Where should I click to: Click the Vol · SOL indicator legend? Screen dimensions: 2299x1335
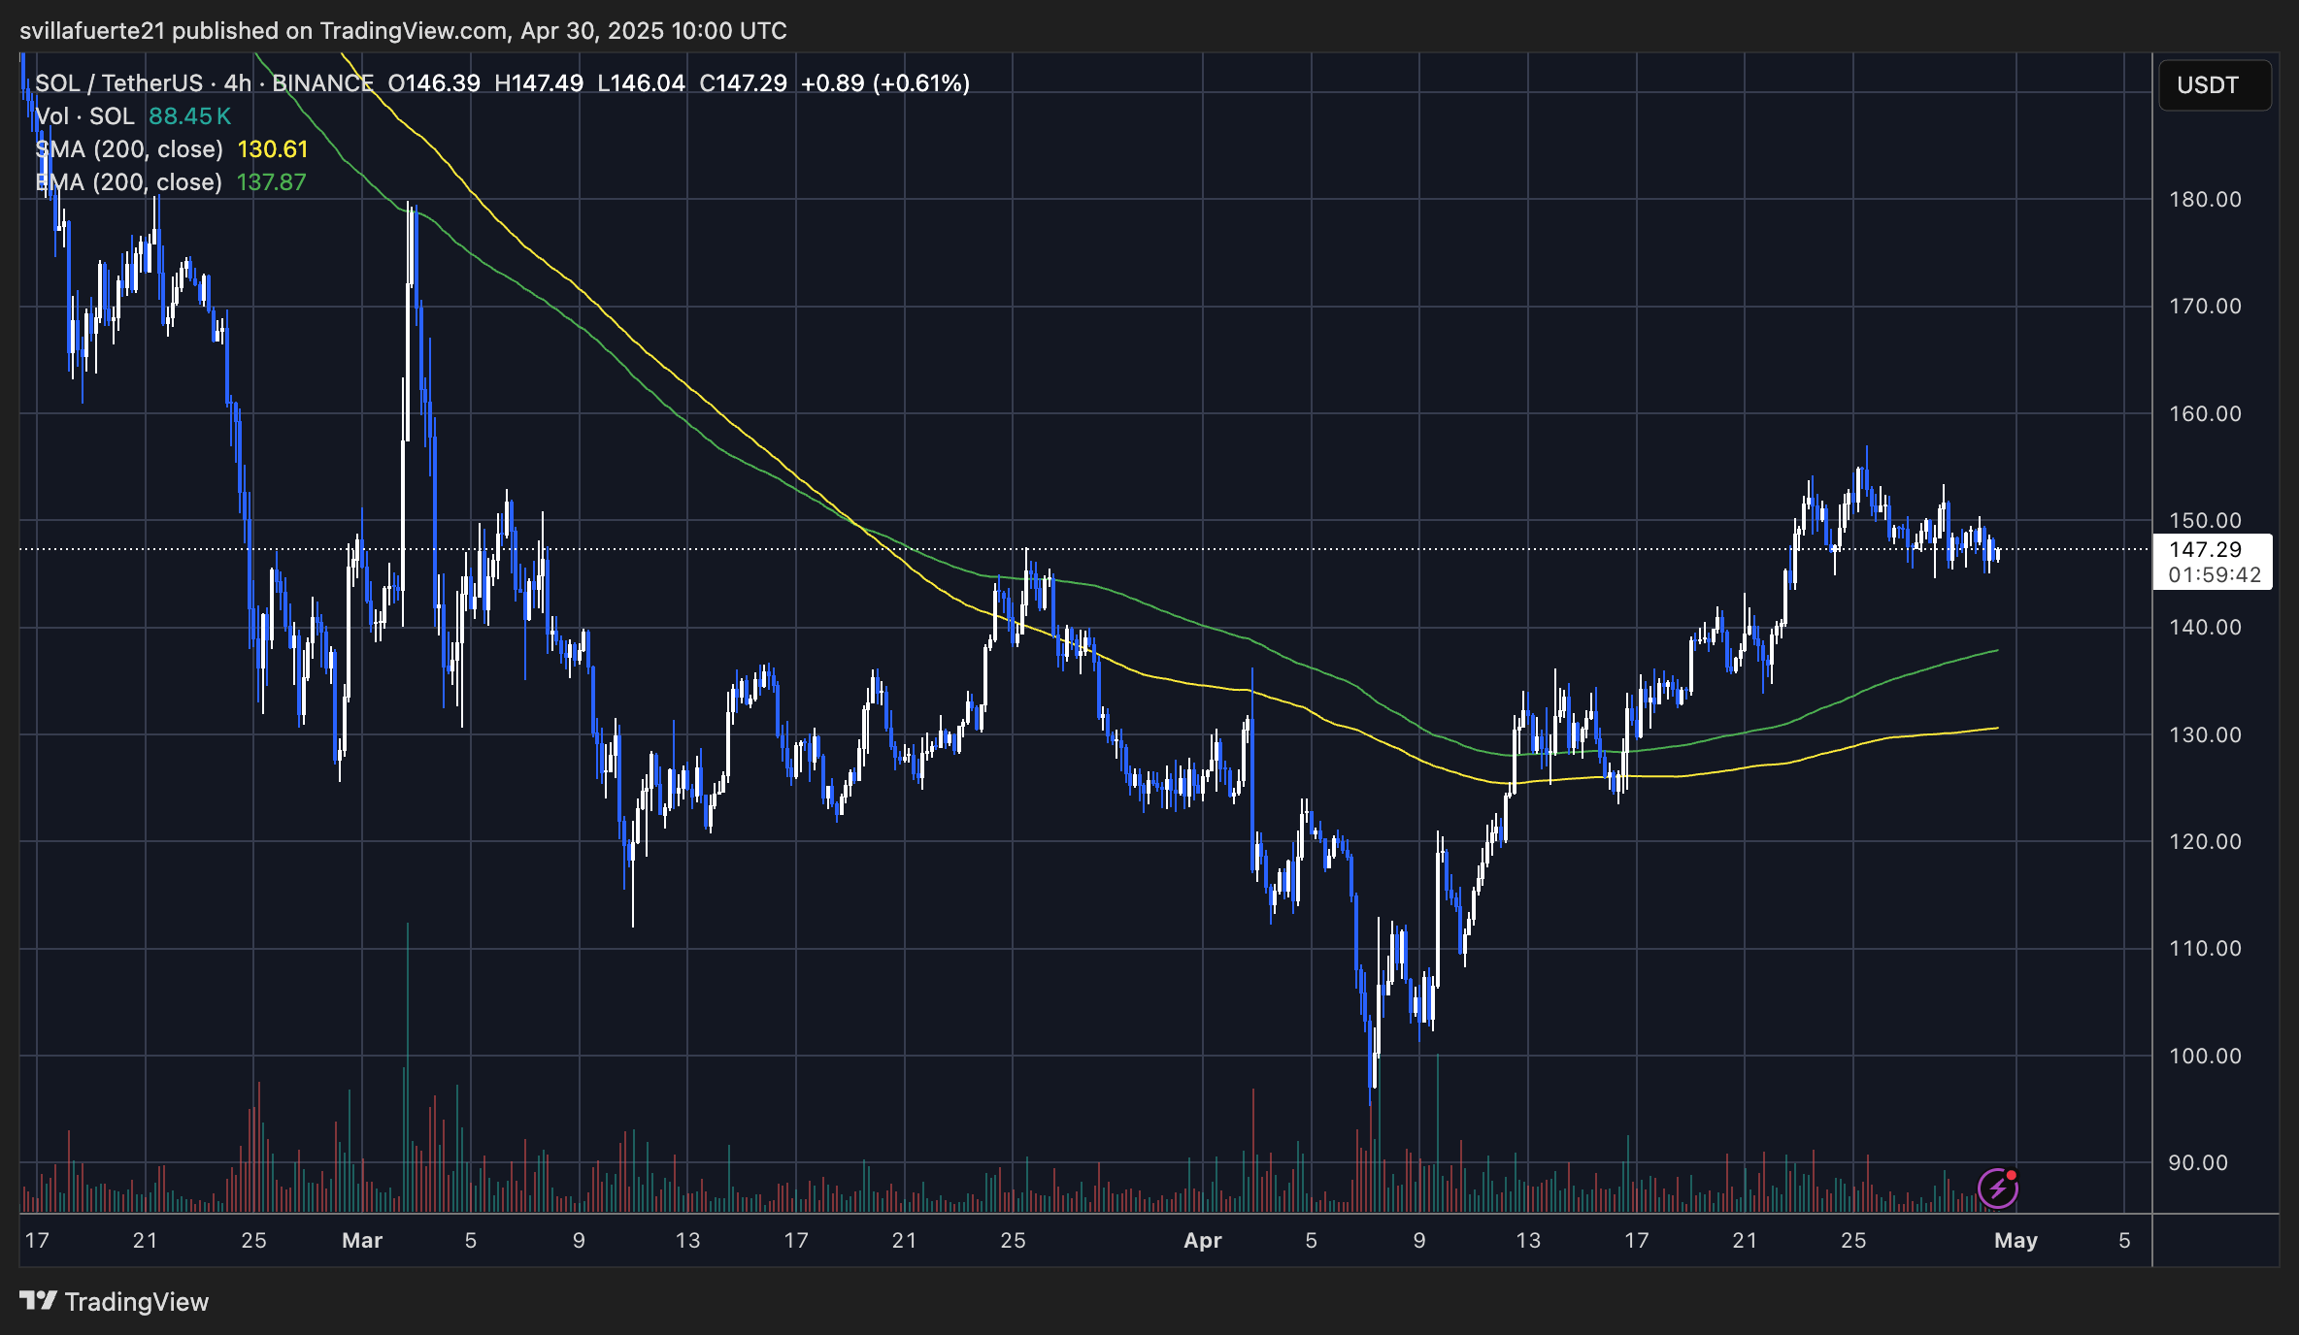85,116
